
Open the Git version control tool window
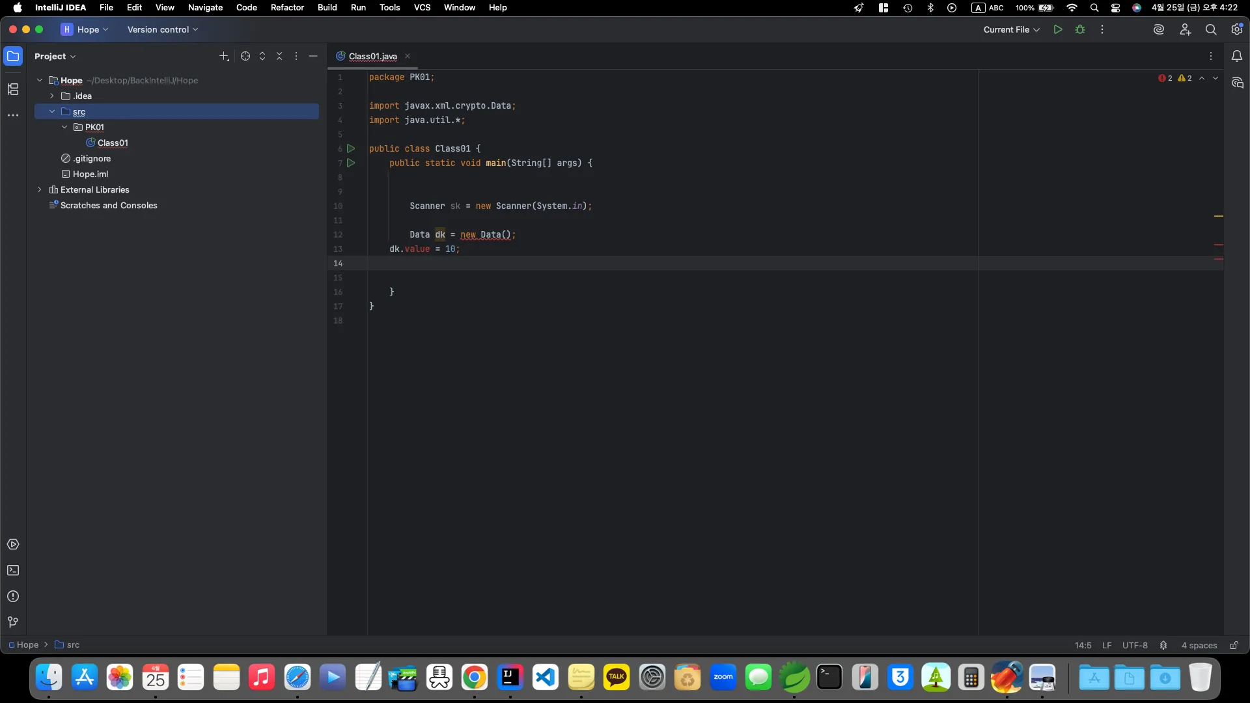[x=13, y=622]
